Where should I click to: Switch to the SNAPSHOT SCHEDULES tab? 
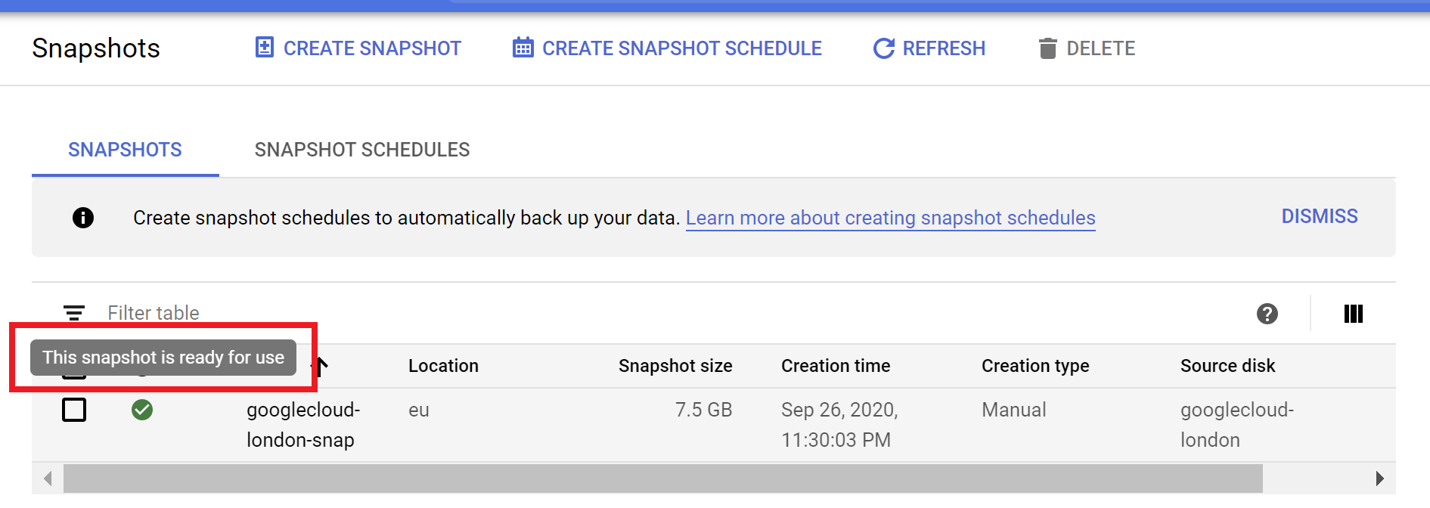click(362, 149)
